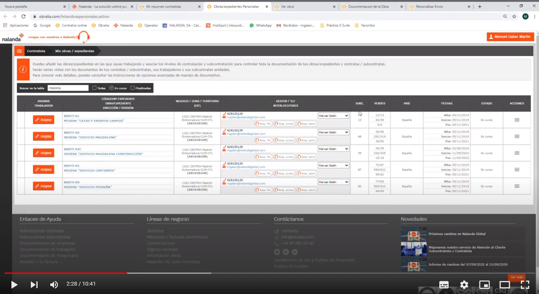Open the orange hamburger menu beside Contratista

[19, 51]
